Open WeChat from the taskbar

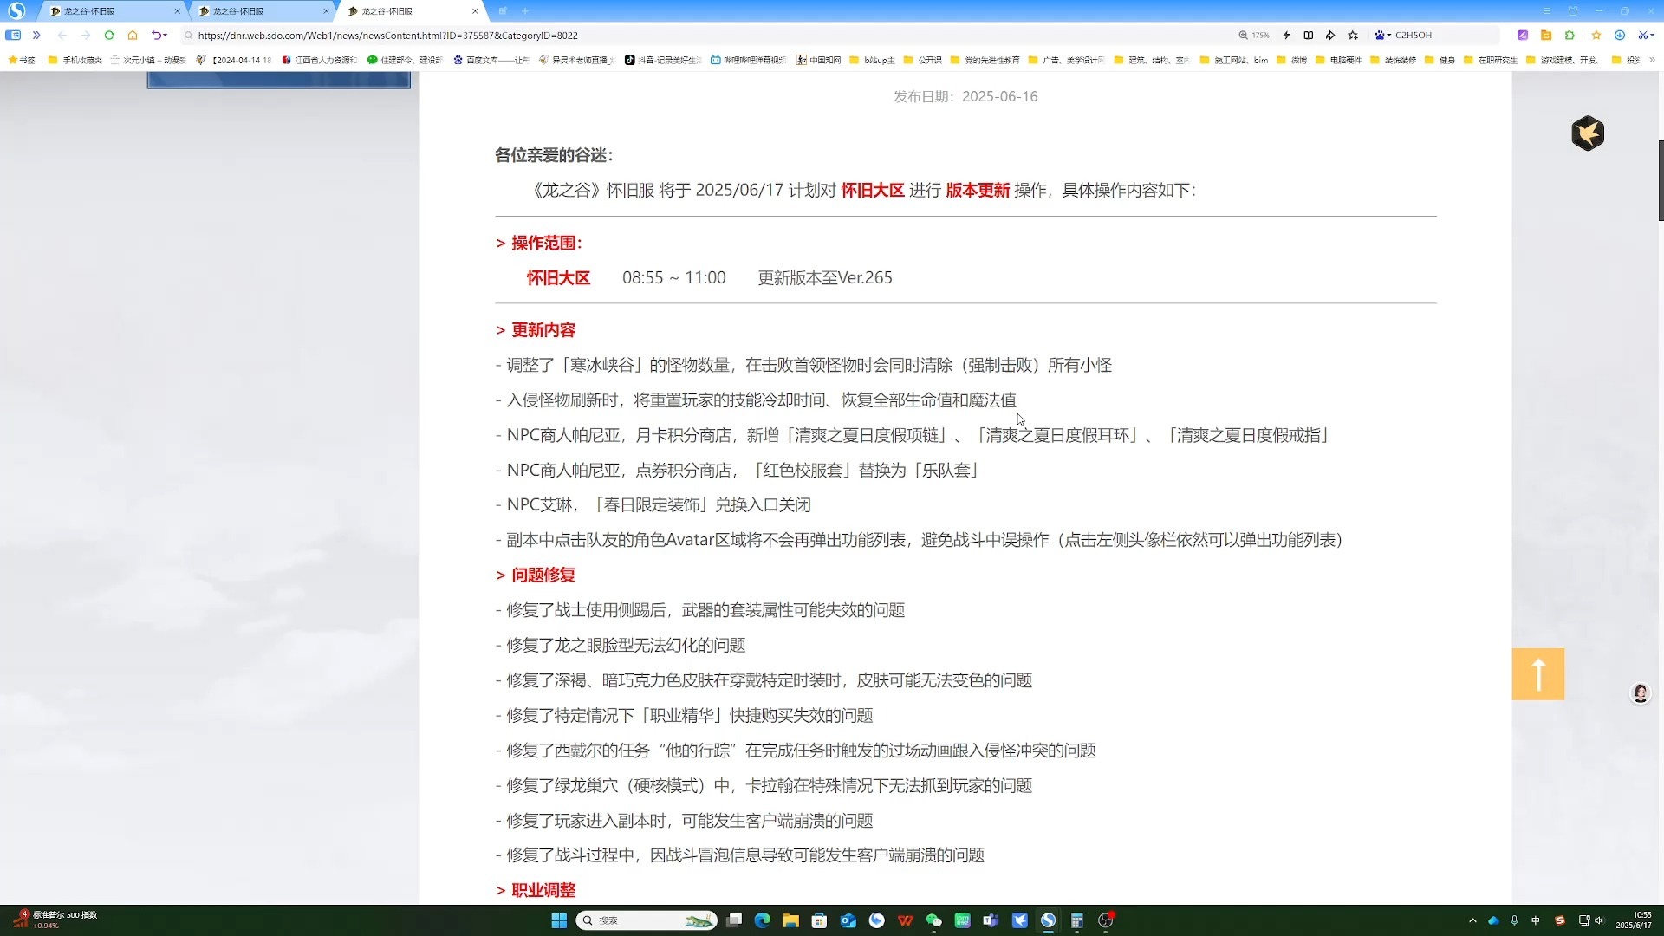pos(933,920)
